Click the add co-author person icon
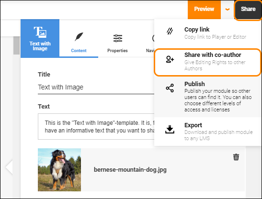Image resolution: width=262 pixels, height=199 pixels. pyautogui.click(x=170, y=59)
